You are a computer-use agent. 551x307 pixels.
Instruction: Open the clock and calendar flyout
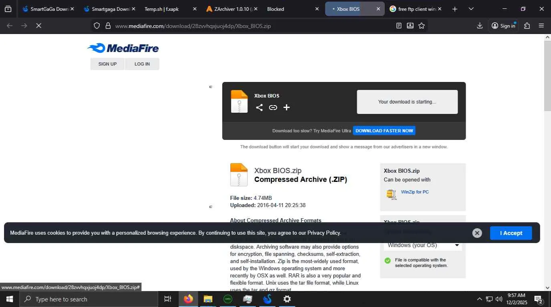(516, 299)
